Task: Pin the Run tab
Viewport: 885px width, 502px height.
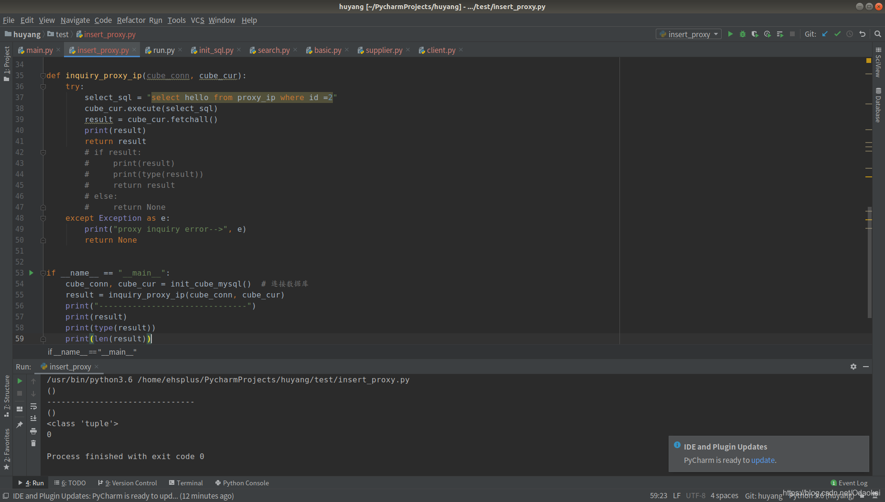Action: pyautogui.click(x=20, y=424)
